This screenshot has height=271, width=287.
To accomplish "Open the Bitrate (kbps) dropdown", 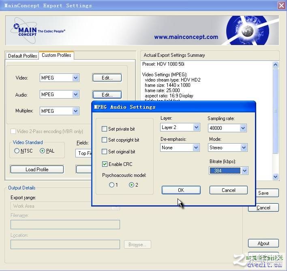I will tap(244, 171).
